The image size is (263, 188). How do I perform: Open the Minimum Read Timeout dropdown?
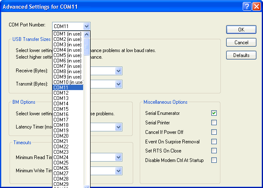118,157
